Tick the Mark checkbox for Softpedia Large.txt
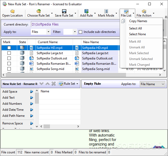 point(9,53)
